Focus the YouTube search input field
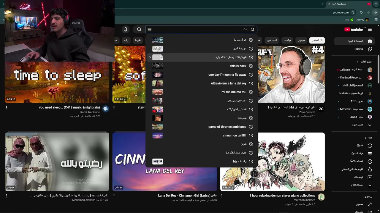The image size is (380, 213). pyautogui.click(x=201, y=29)
